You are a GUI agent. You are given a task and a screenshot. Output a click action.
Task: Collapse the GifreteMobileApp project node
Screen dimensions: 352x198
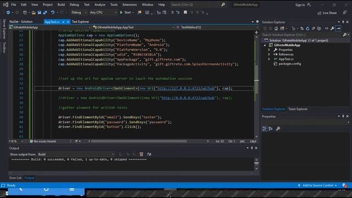click(265, 45)
